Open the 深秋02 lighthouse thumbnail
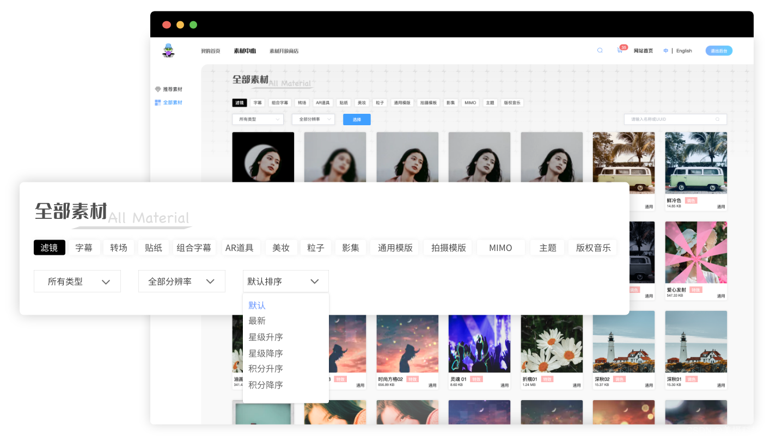 click(x=624, y=342)
